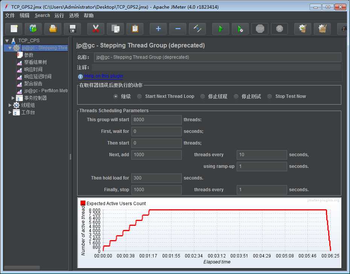This screenshot has width=350, height=274.
Task: Click the 聚合报告 listener icon
Action: point(20,84)
